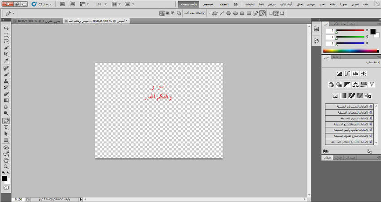Select the Dodge tool
The height and width of the screenshot is (202, 381).
point(6,113)
